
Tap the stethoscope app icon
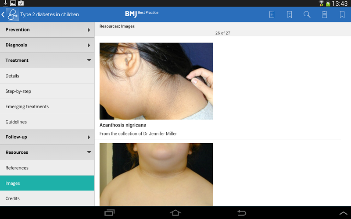coord(13,14)
